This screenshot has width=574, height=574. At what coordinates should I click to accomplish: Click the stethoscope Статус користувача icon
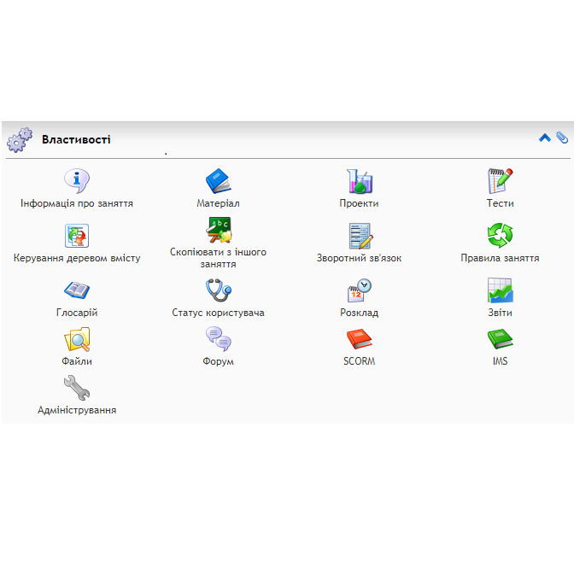(x=218, y=290)
